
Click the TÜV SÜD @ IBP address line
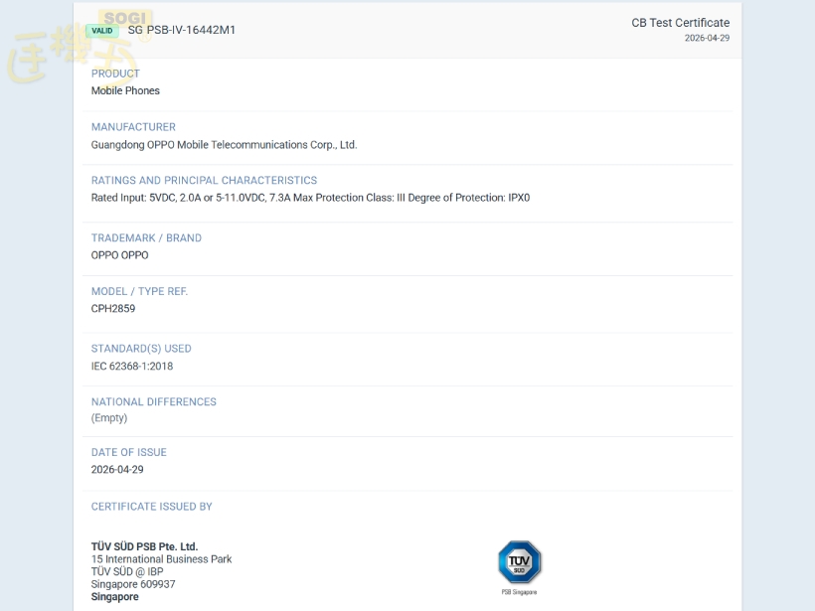(x=127, y=571)
